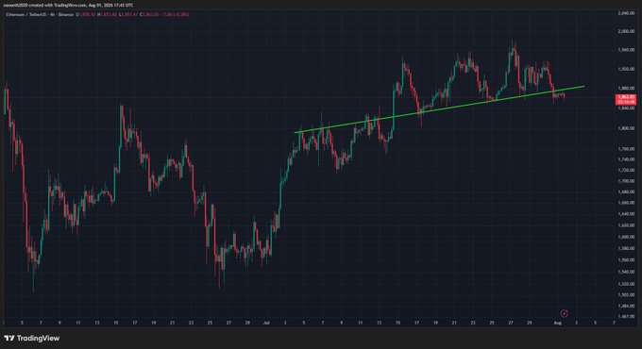Image resolution: width=642 pixels, height=349 pixels.
Task: Click the purple event marker icon above Aug
Action: tap(564, 313)
